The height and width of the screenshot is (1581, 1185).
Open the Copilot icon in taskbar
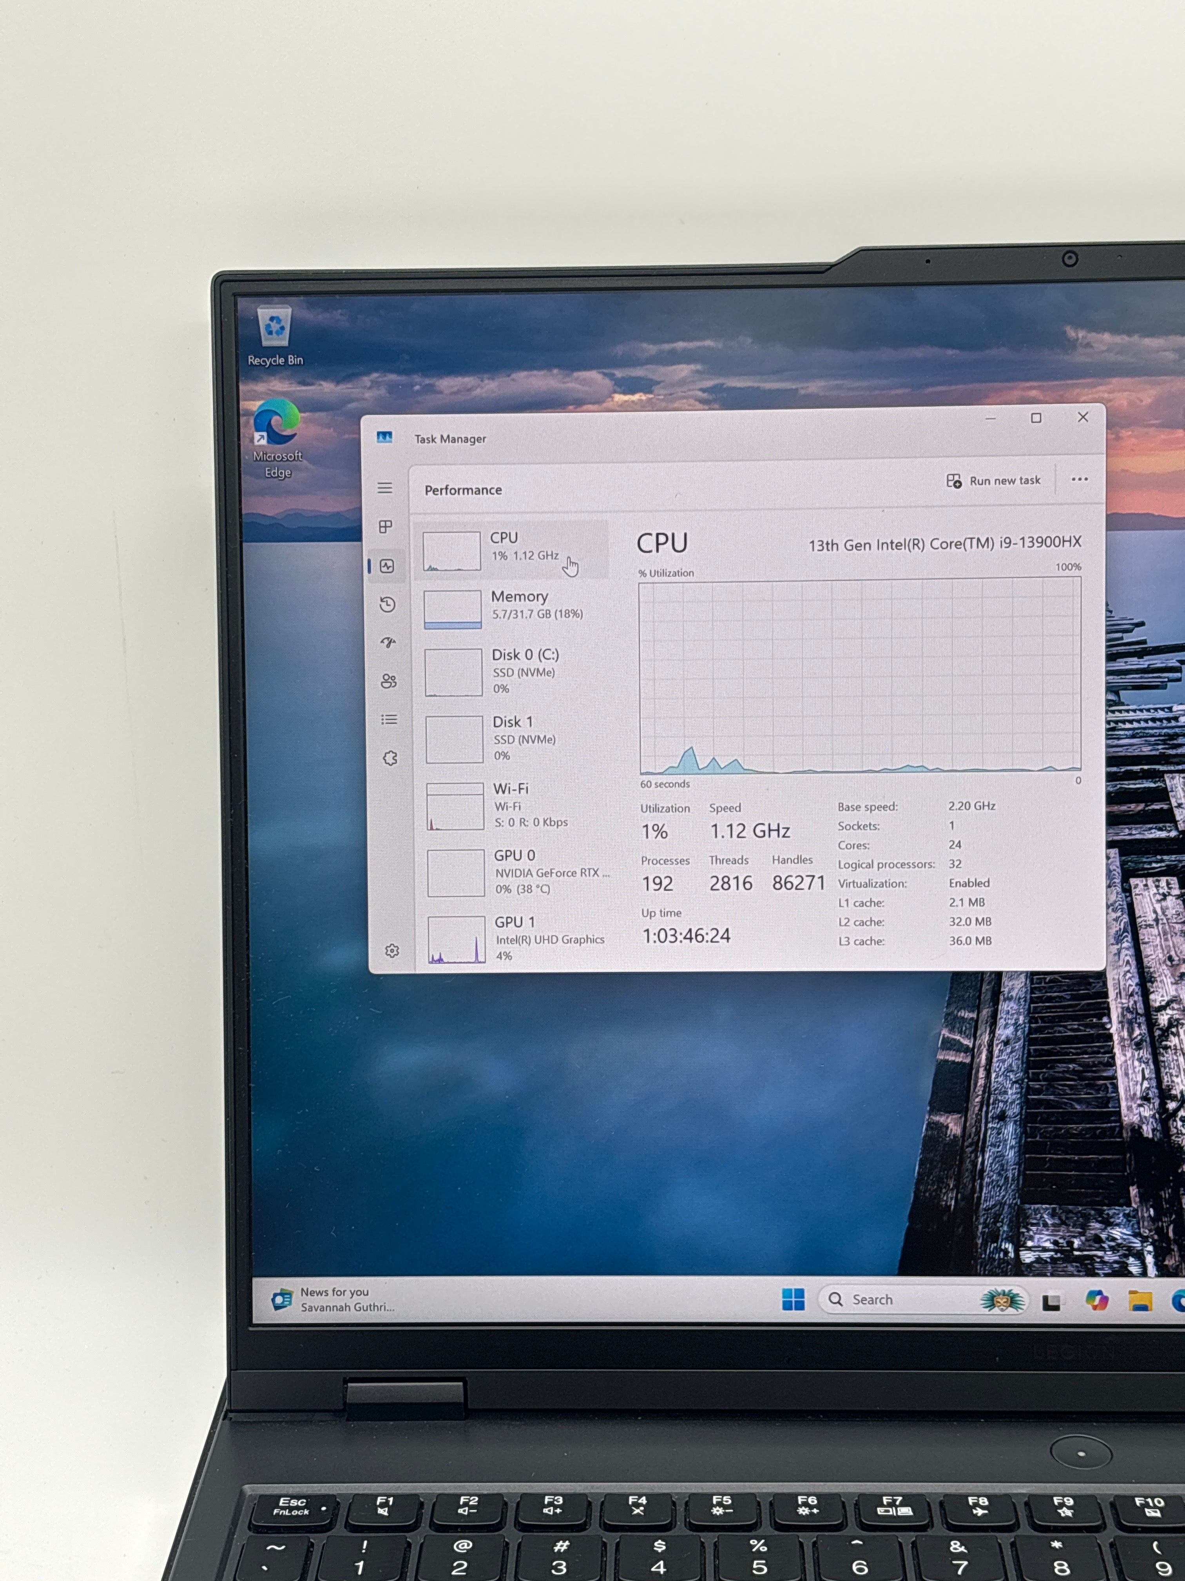coord(1096,1300)
